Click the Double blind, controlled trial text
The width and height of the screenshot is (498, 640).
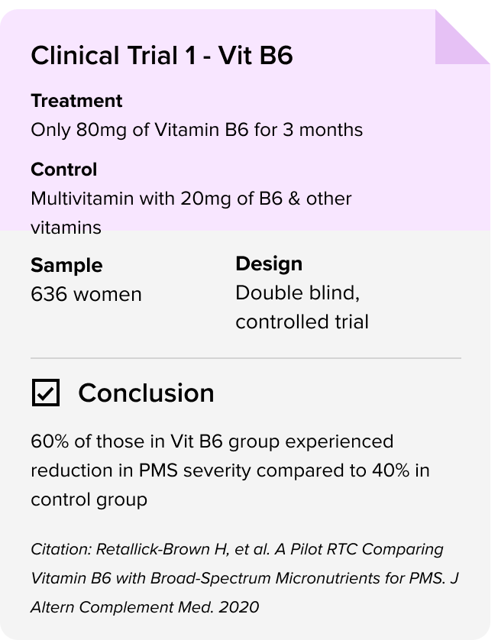pyautogui.click(x=302, y=307)
